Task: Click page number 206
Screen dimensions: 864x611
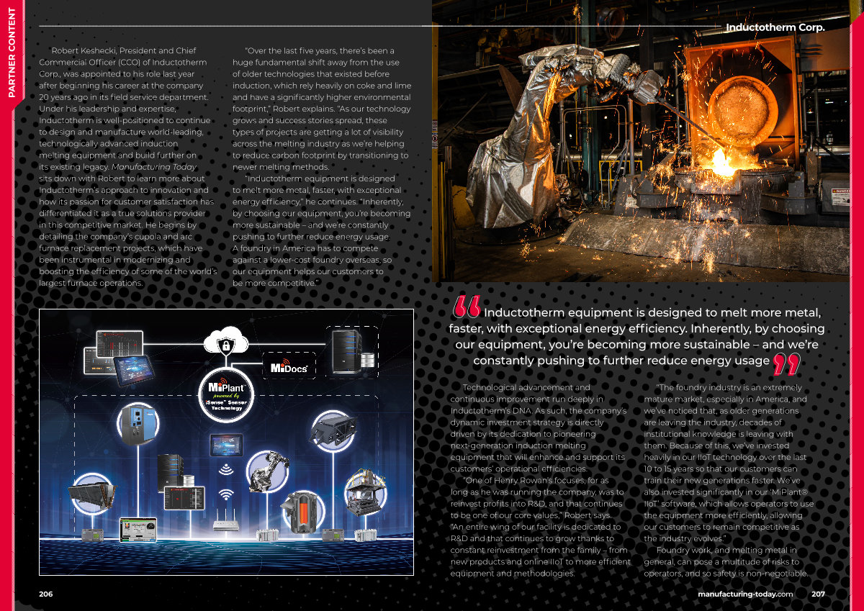Action: pyautogui.click(x=46, y=594)
